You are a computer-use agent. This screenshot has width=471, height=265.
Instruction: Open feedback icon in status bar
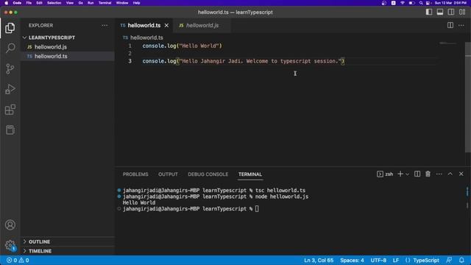tap(449, 260)
